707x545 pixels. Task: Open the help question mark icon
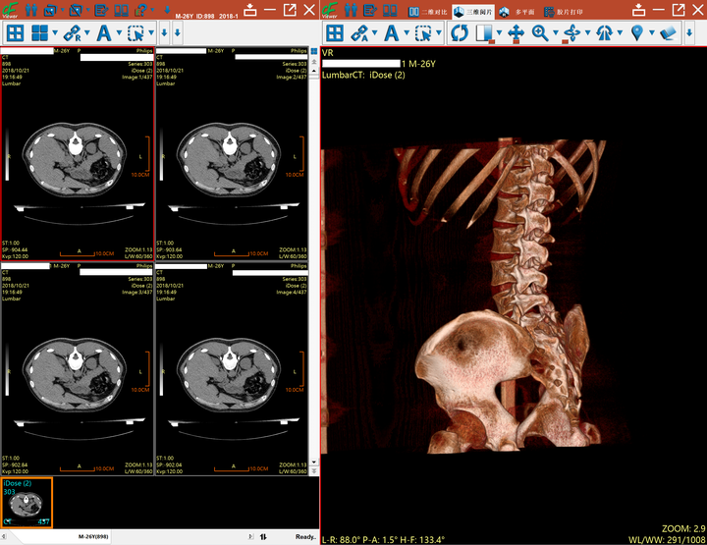(141, 10)
